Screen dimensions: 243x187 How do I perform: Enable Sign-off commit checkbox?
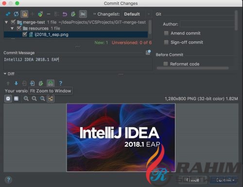pyautogui.click(x=166, y=42)
